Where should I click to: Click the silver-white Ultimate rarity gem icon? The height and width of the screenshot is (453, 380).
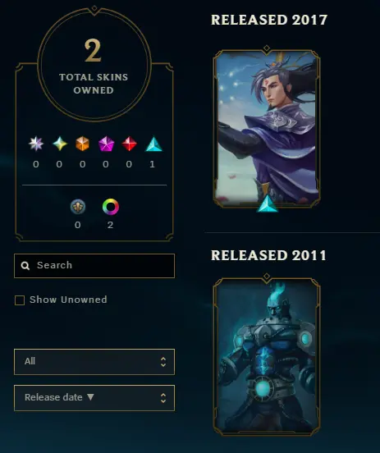coord(36,144)
